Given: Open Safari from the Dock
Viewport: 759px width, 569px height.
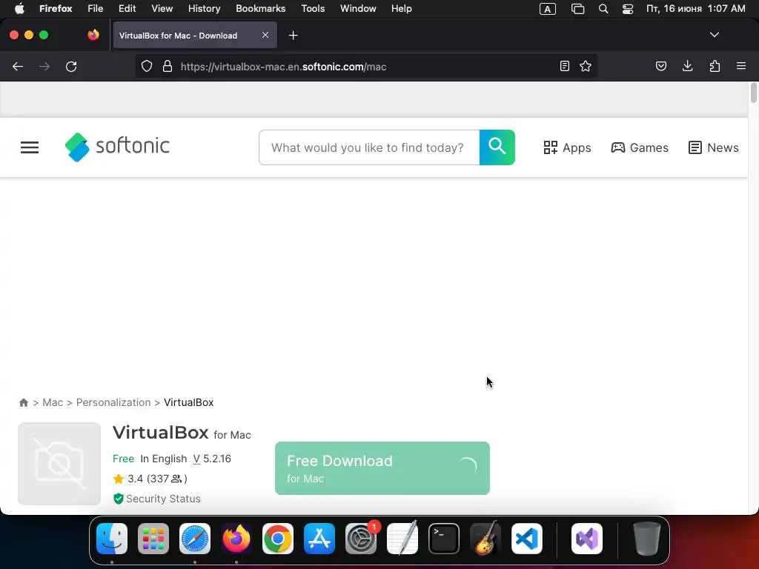Looking at the screenshot, I should coord(195,539).
